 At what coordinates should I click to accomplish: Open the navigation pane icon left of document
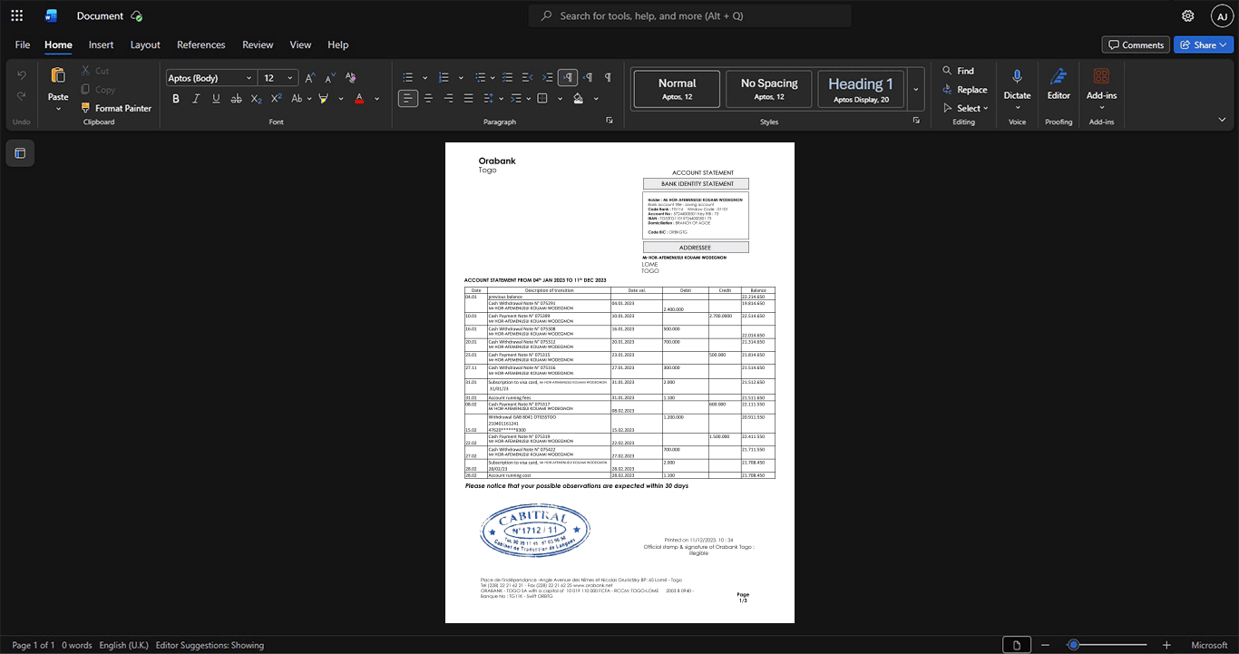(x=20, y=153)
